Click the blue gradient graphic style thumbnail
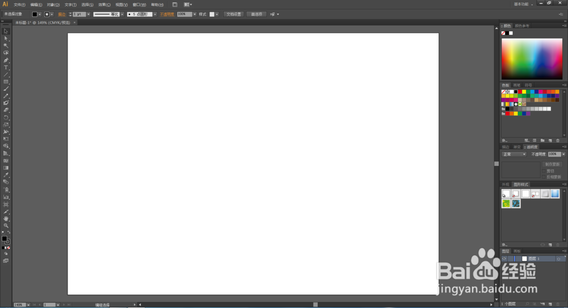This screenshot has height=308, width=568. pyautogui.click(x=554, y=194)
